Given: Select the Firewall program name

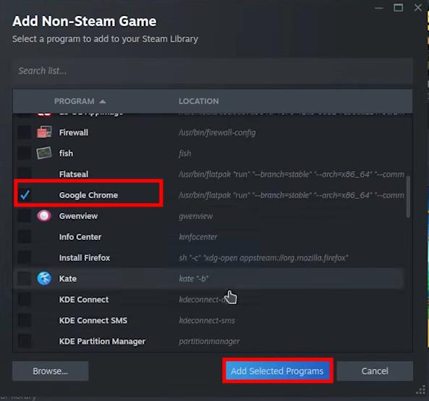Looking at the screenshot, I should (74, 133).
